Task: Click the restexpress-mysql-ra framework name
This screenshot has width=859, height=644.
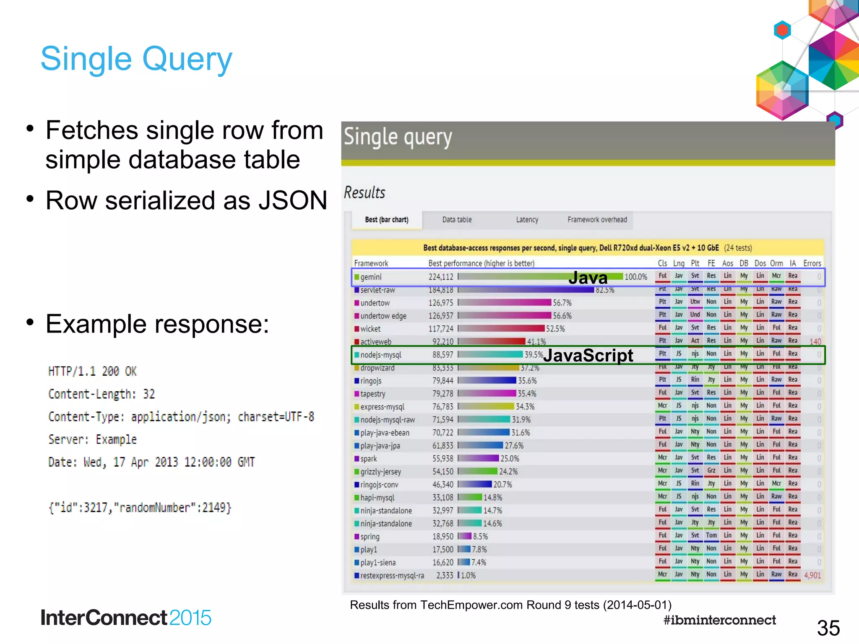Action: 392,576
